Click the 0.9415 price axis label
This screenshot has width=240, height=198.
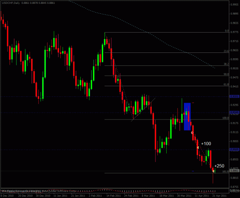pos(235,87)
